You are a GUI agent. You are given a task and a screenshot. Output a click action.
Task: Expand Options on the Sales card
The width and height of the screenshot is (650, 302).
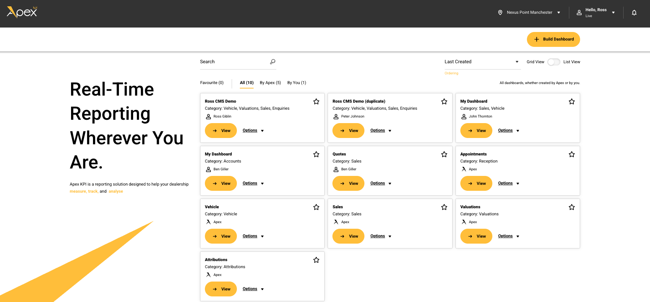pyautogui.click(x=381, y=236)
